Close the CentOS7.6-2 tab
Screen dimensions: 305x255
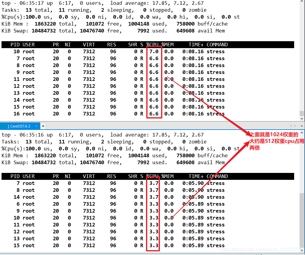pyautogui.click(x=37, y=126)
